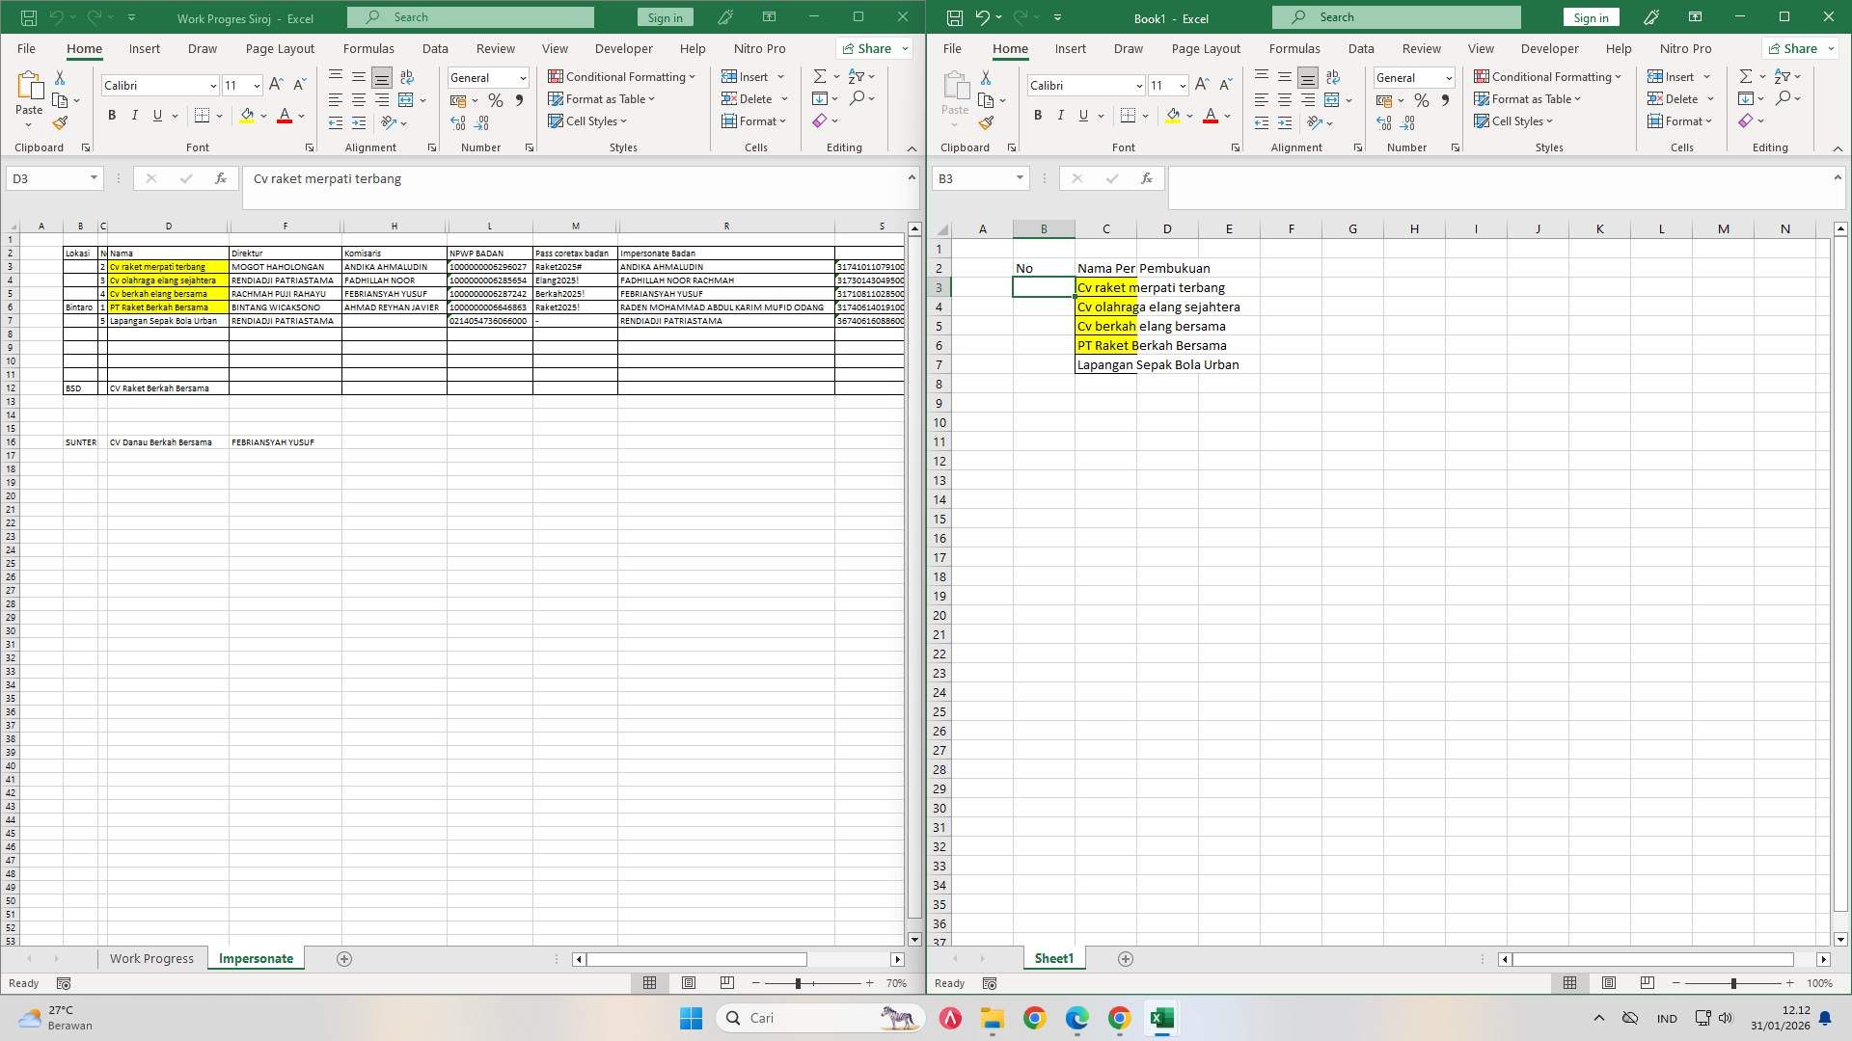Toggle italic formatting in right workbook
The width and height of the screenshot is (1852, 1041).
[x=1061, y=115]
